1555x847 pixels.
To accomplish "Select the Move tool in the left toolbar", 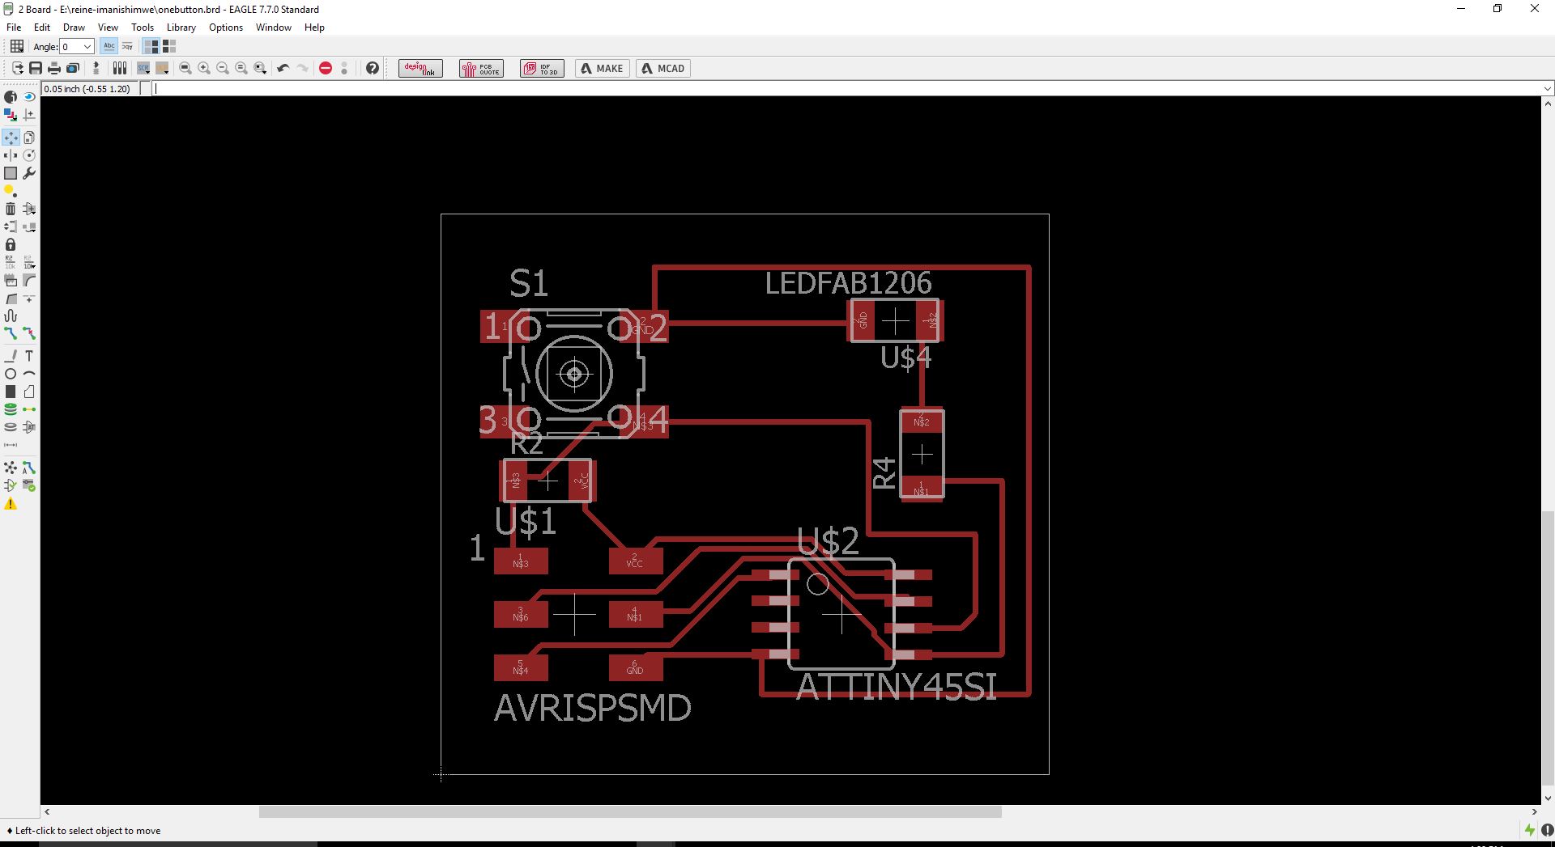I will click(11, 138).
